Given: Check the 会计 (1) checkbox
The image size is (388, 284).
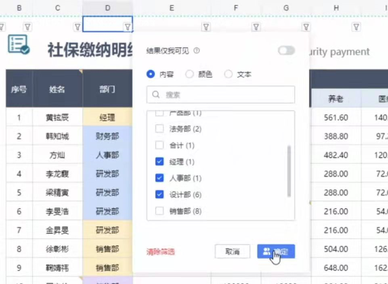Looking at the screenshot, I should coord(159,145).
